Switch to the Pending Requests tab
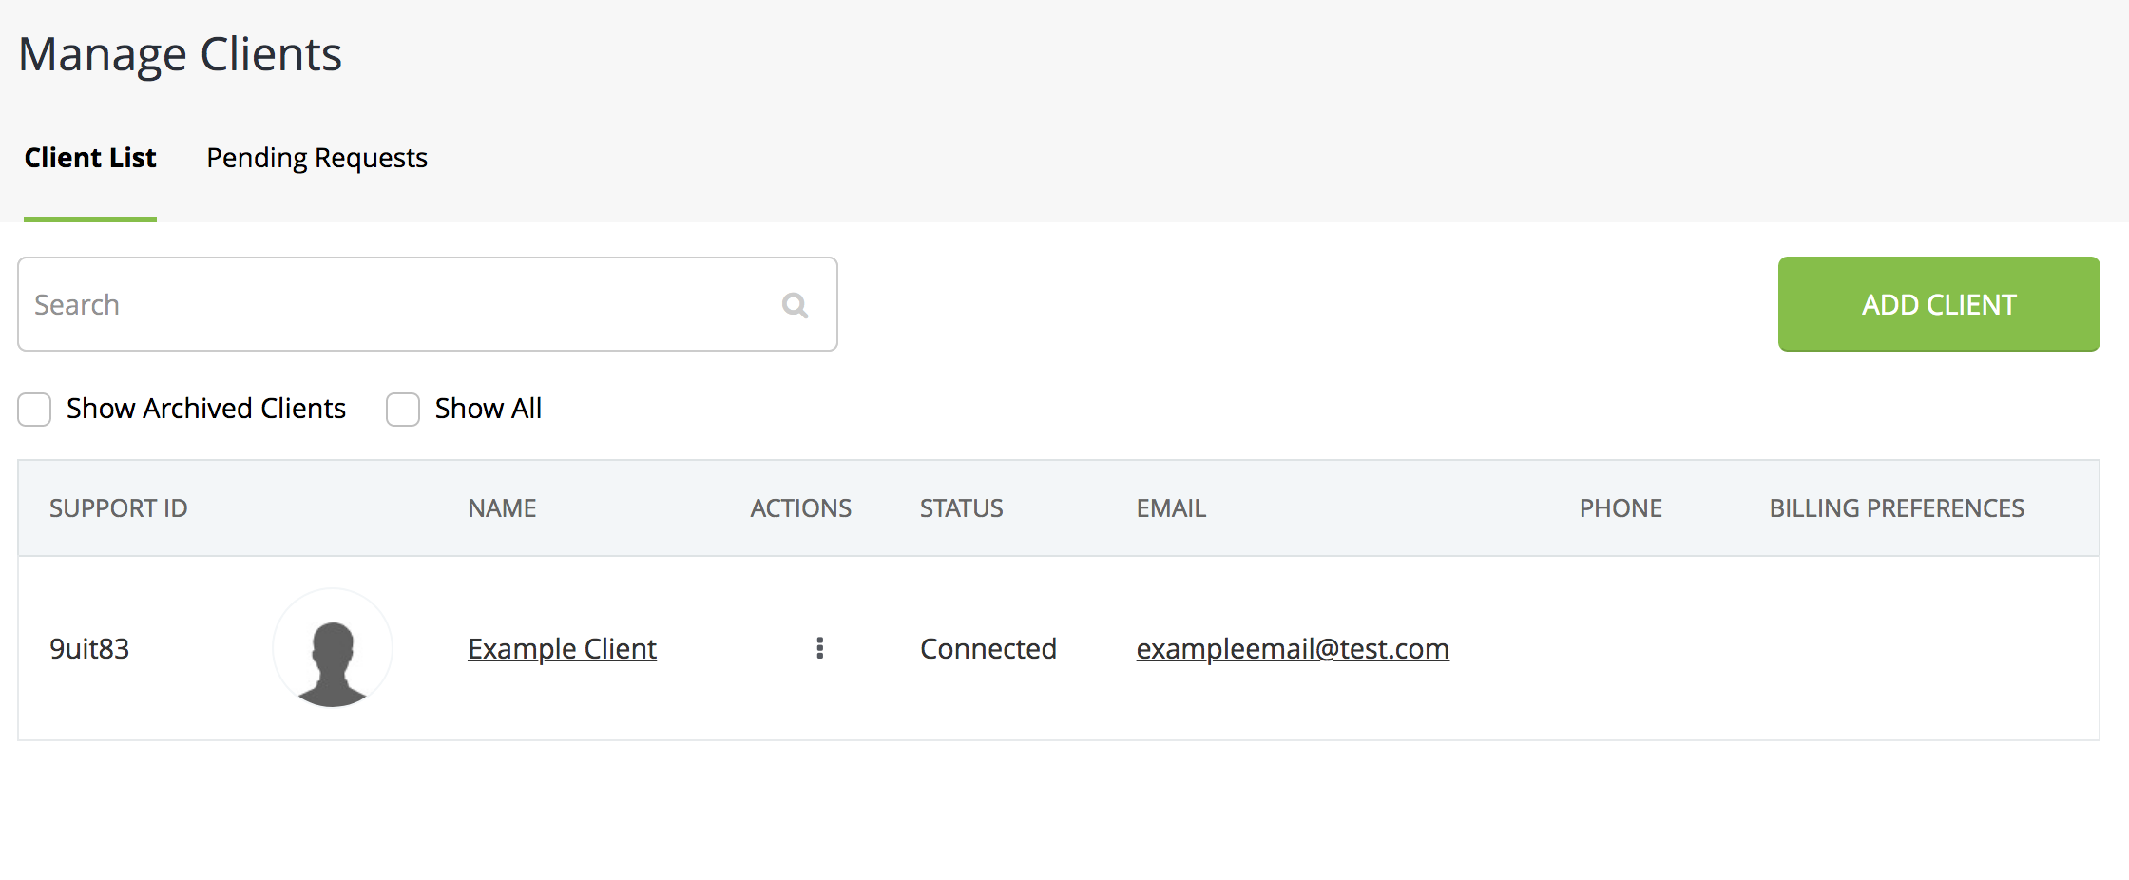This screenshot has width=2129, height=880. coord(316,158)
